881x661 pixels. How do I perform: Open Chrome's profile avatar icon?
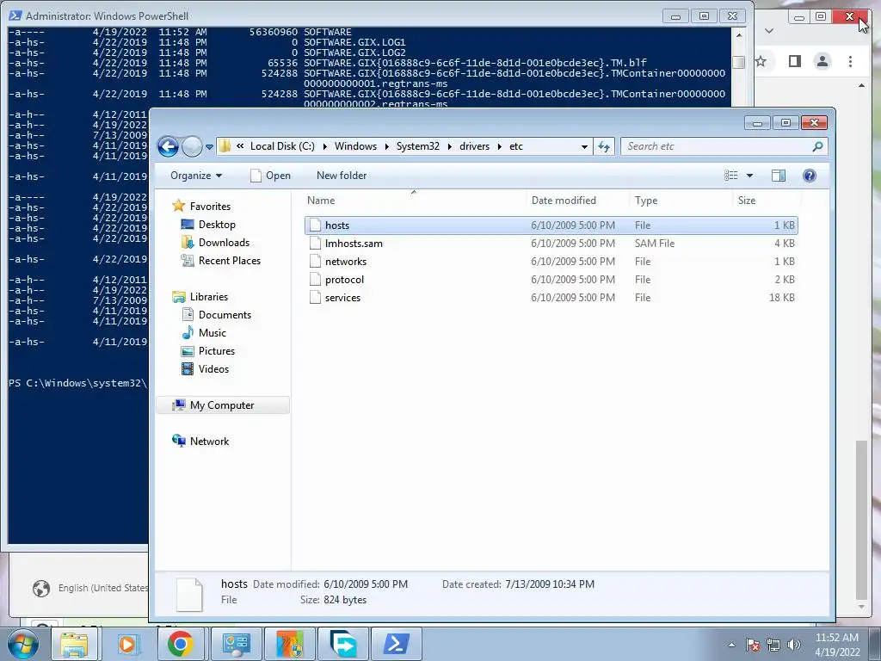coord(822,61)
